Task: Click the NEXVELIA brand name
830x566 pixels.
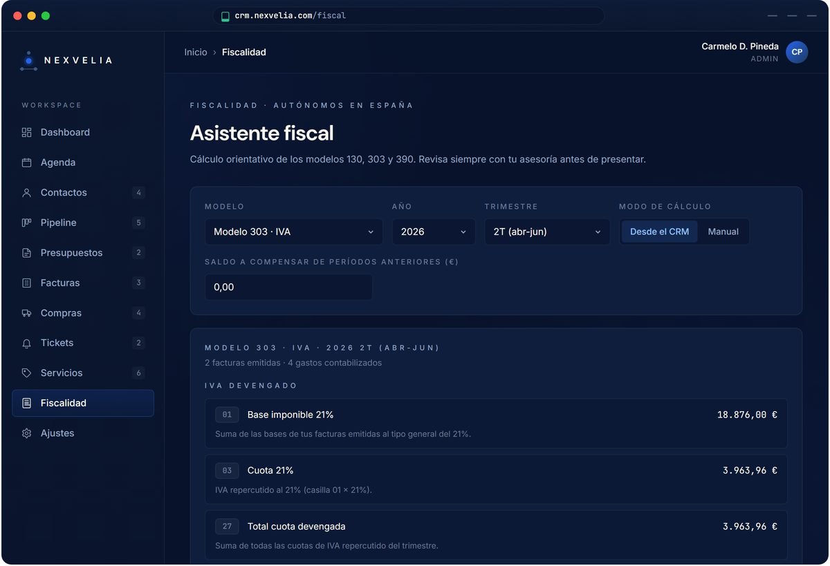Action: pos(78,61)
